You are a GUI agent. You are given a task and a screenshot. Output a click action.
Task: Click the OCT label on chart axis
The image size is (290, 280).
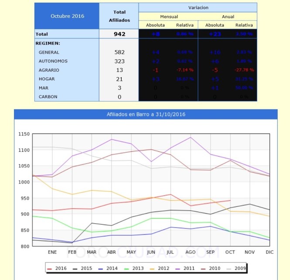(x=230, y=252)
